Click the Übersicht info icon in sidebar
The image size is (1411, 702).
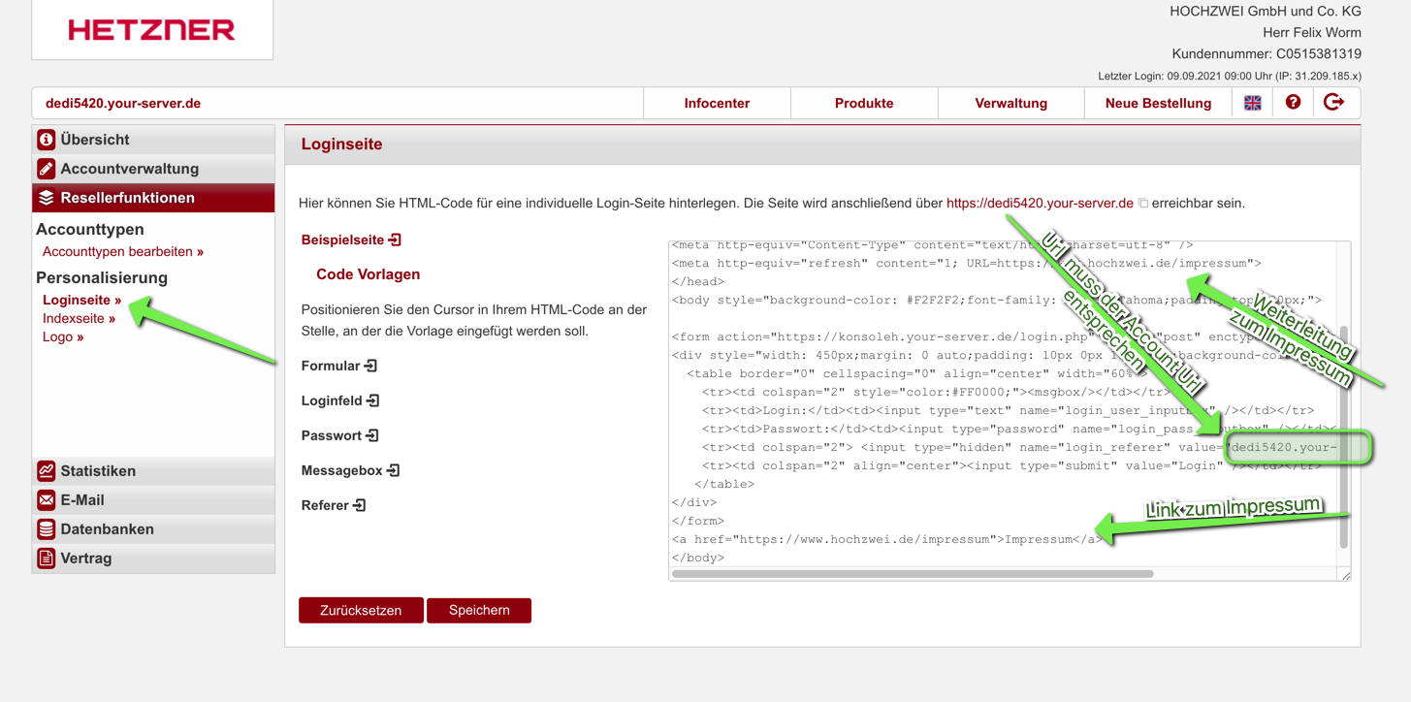46,140
